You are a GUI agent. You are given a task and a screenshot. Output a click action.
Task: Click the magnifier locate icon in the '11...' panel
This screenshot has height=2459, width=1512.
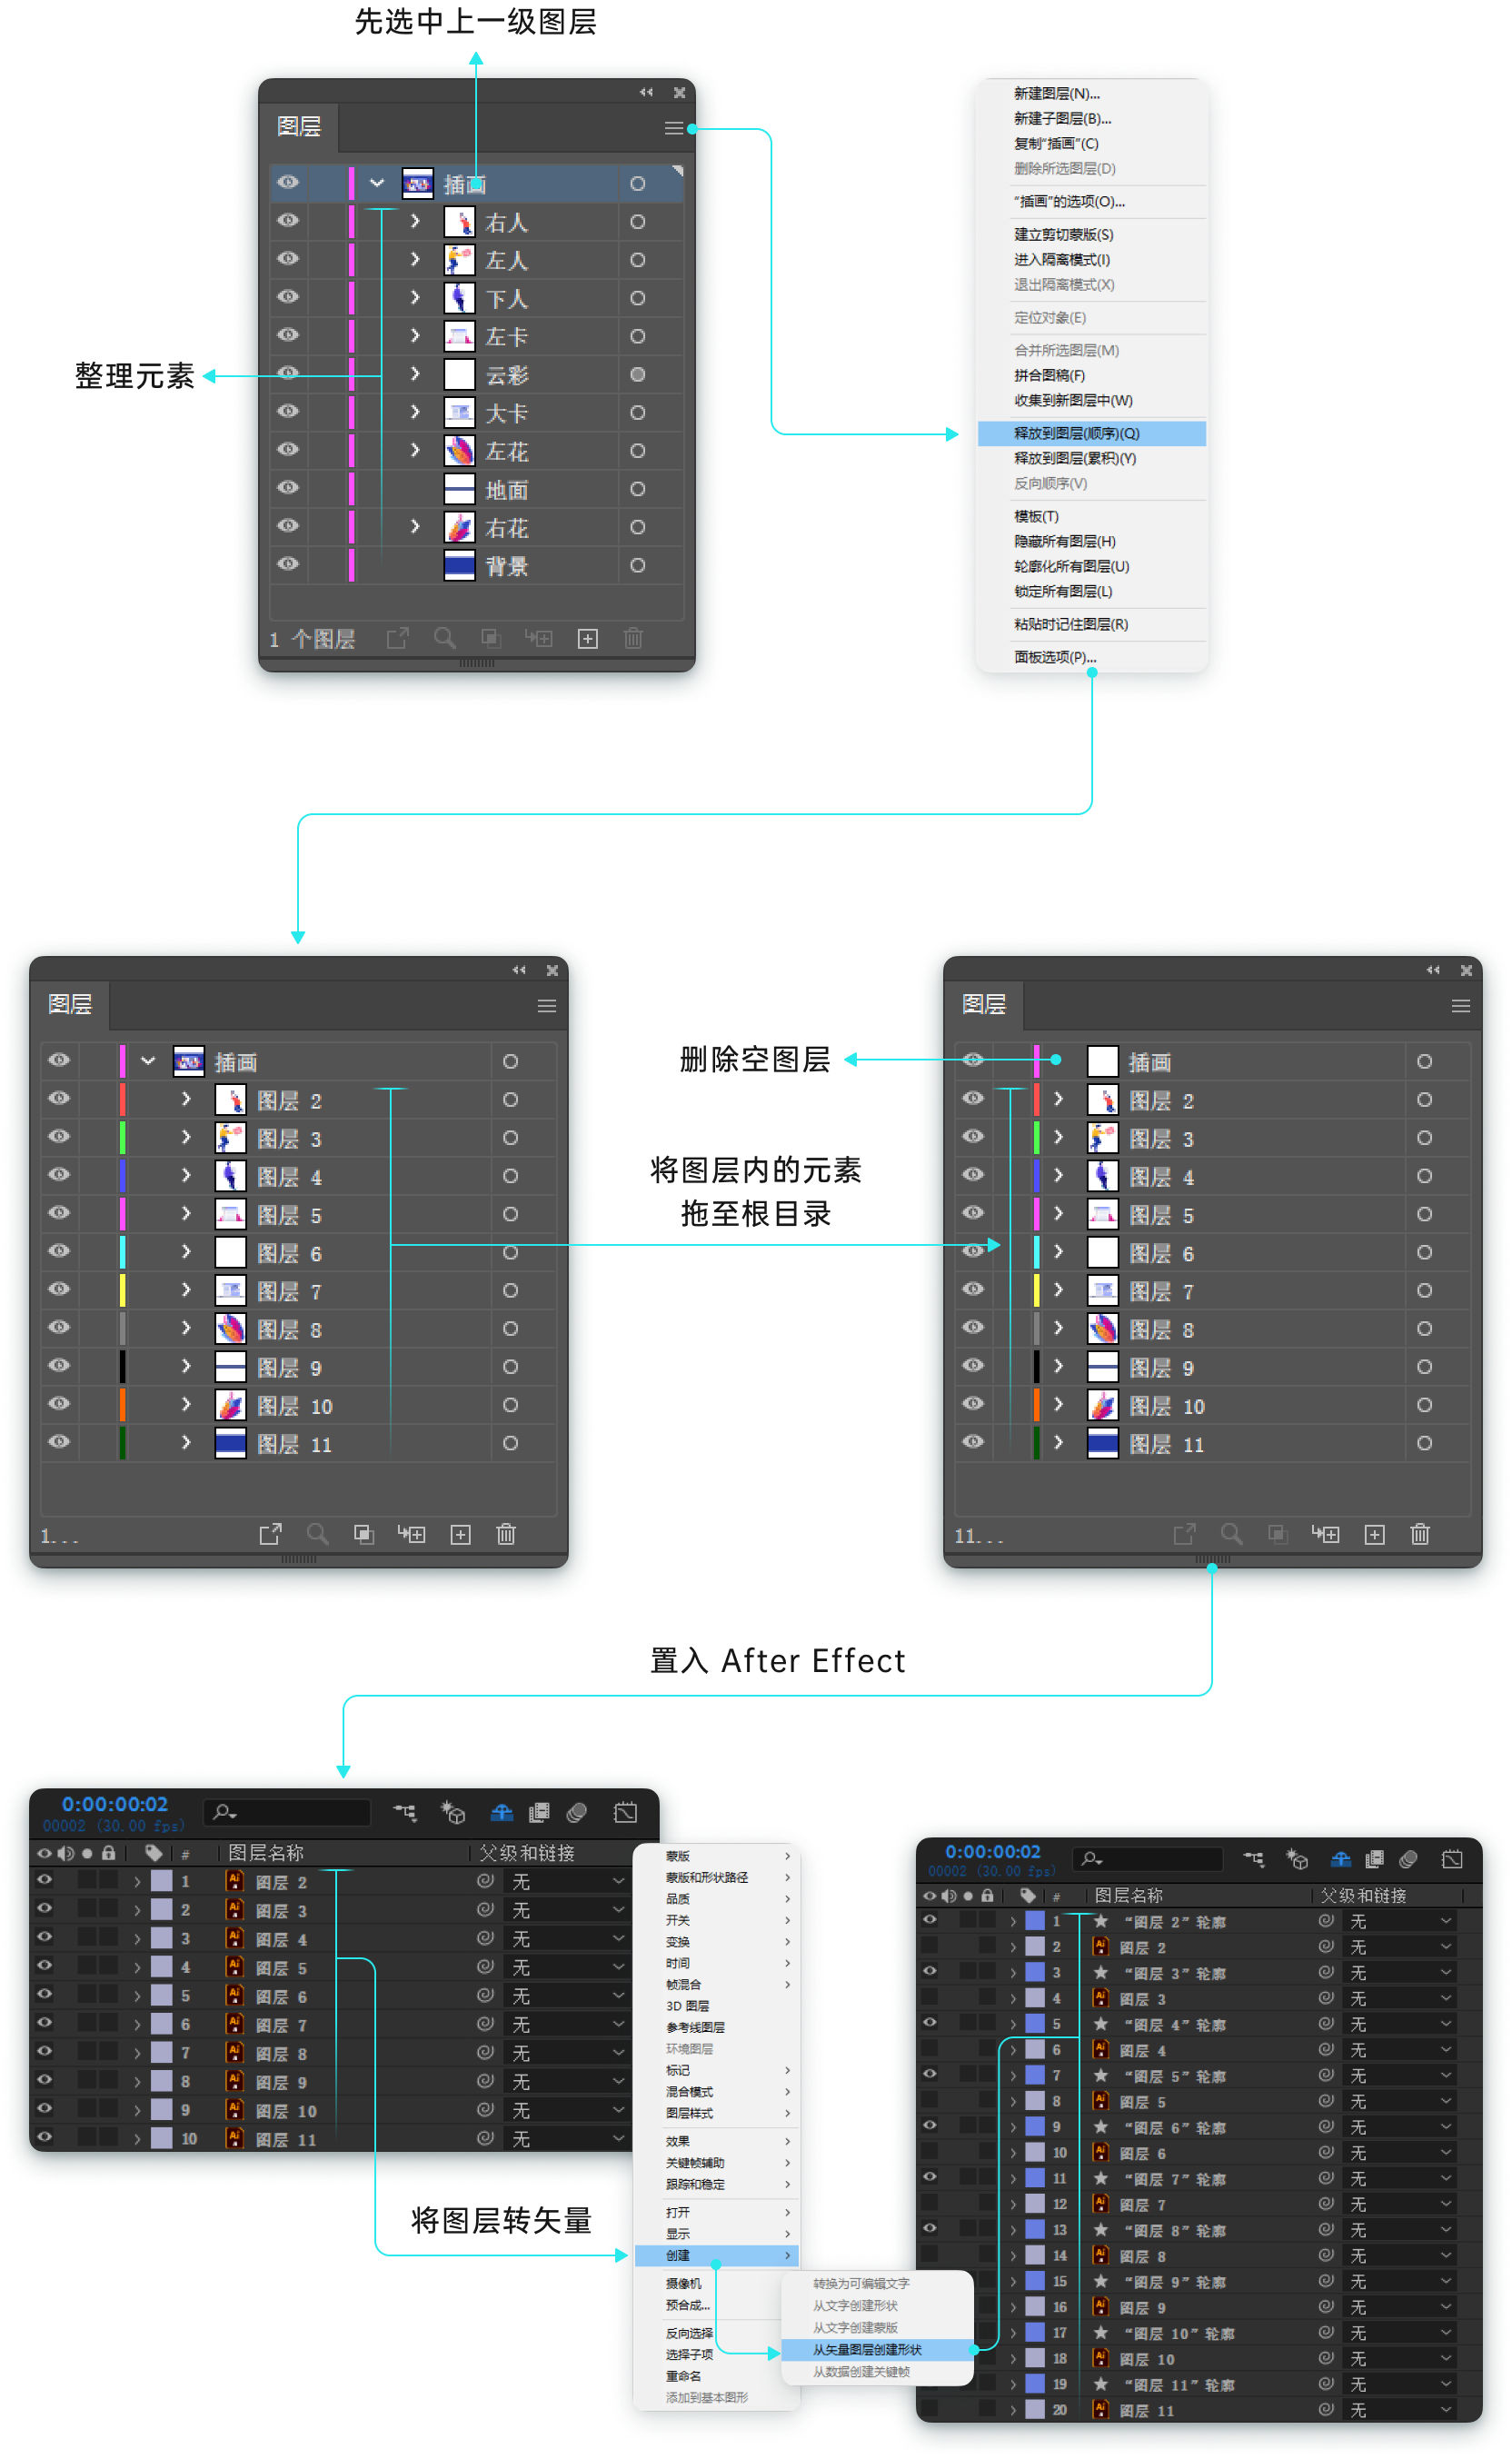tap(1231, 1534)
